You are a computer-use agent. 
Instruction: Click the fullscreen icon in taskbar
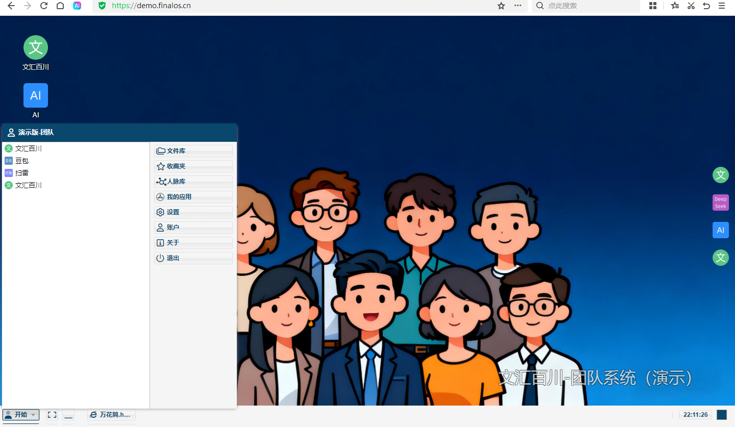(x=52, y=415)
